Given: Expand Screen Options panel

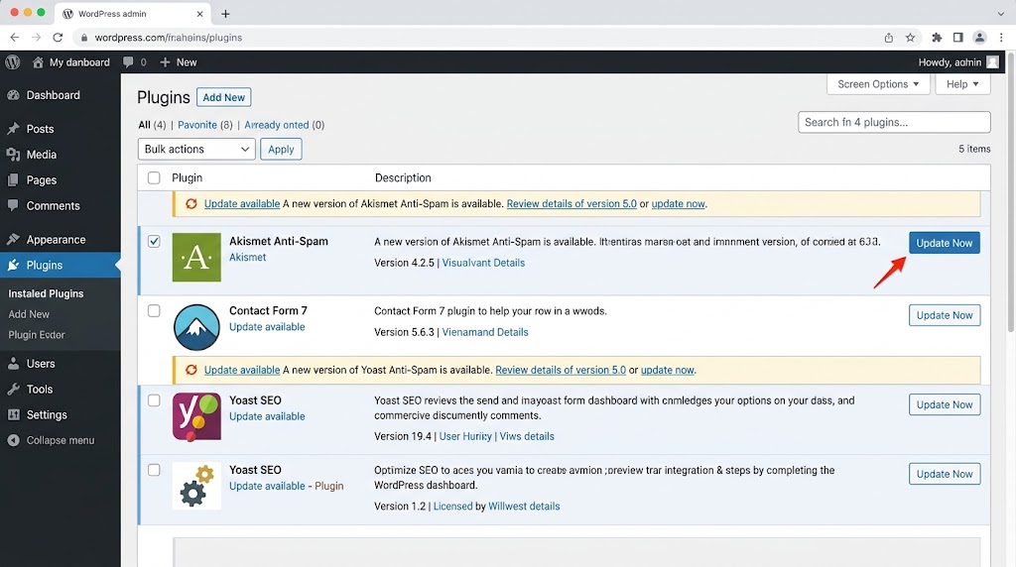Looking at the screenshot, I should tap(878, 84).
